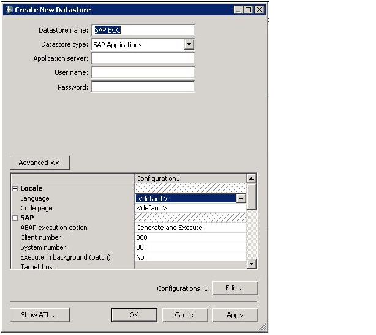Select the Code page row label

tap(36, 208)
